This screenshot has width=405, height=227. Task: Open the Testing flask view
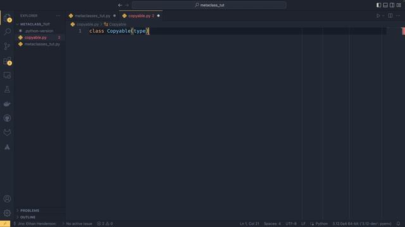[7, 90]
